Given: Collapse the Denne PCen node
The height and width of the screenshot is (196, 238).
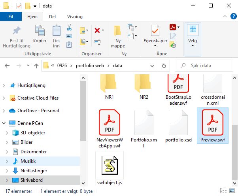Looking at the screenshot, I should (4, 123).
